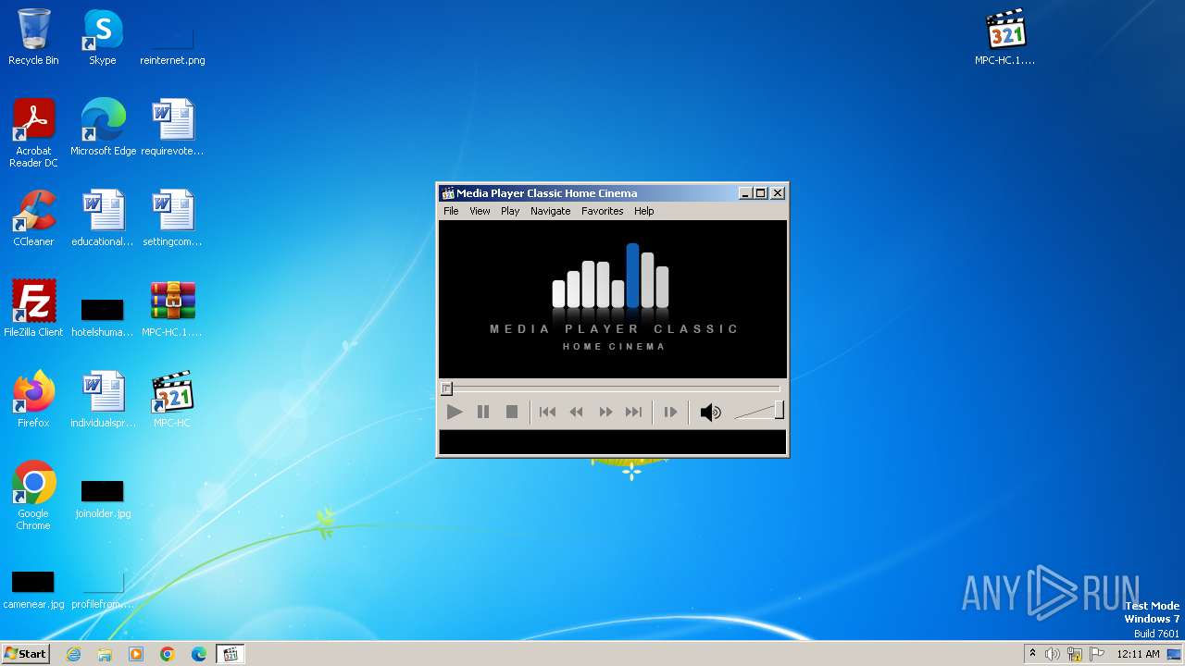Select the MPC-HC desktop shortcut

pyautogui.click(x=172, y=400)
